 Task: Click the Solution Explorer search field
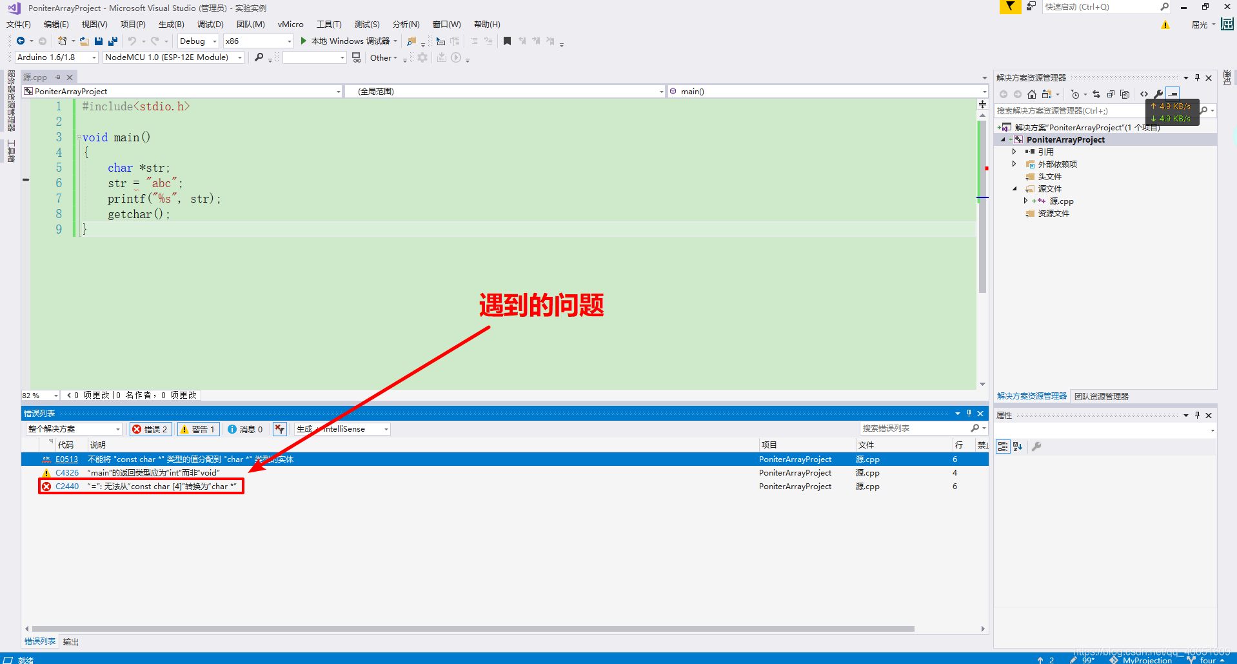click(x=1096, y=111)
